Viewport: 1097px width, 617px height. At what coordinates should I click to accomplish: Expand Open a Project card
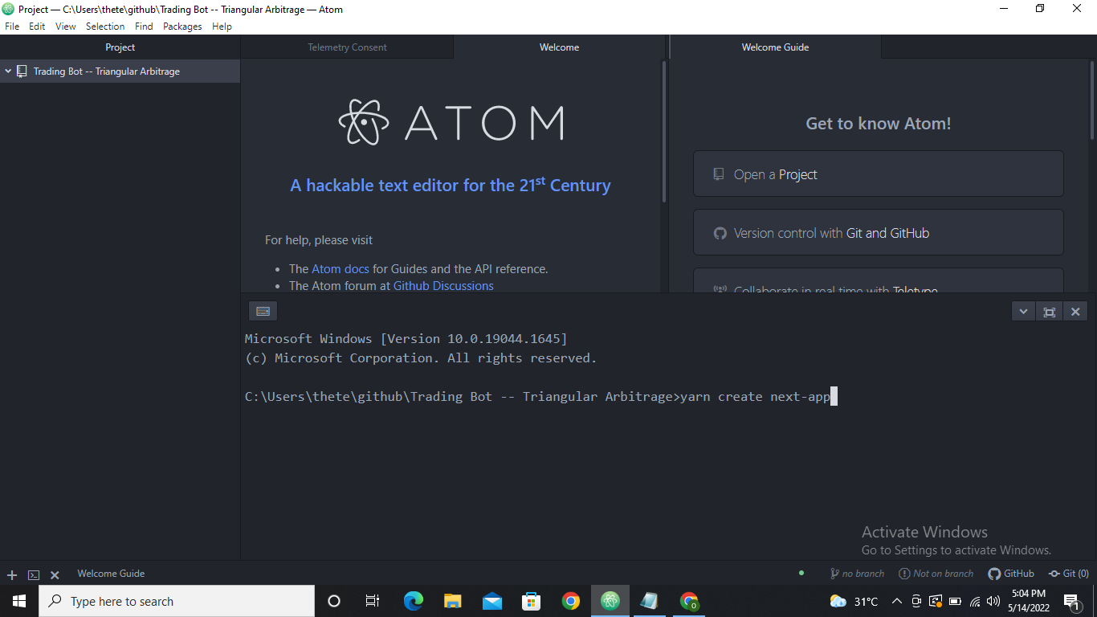click(x=879, y=174)
